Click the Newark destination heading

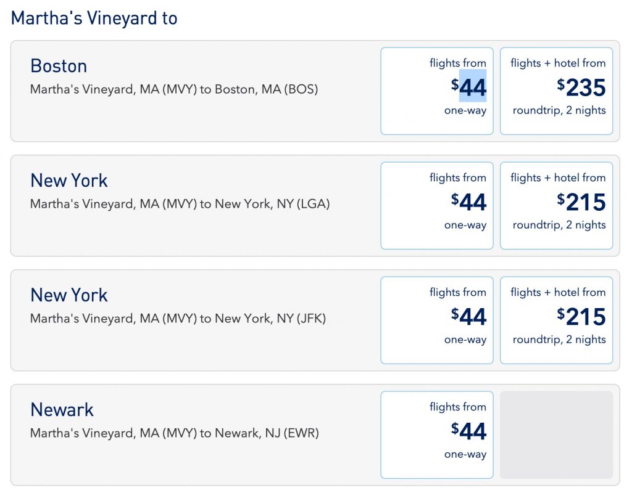click(62, 410)
